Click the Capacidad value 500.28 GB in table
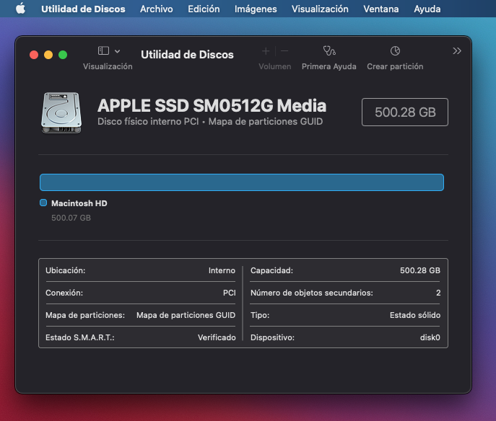The image size is (496, 421). 420,270
